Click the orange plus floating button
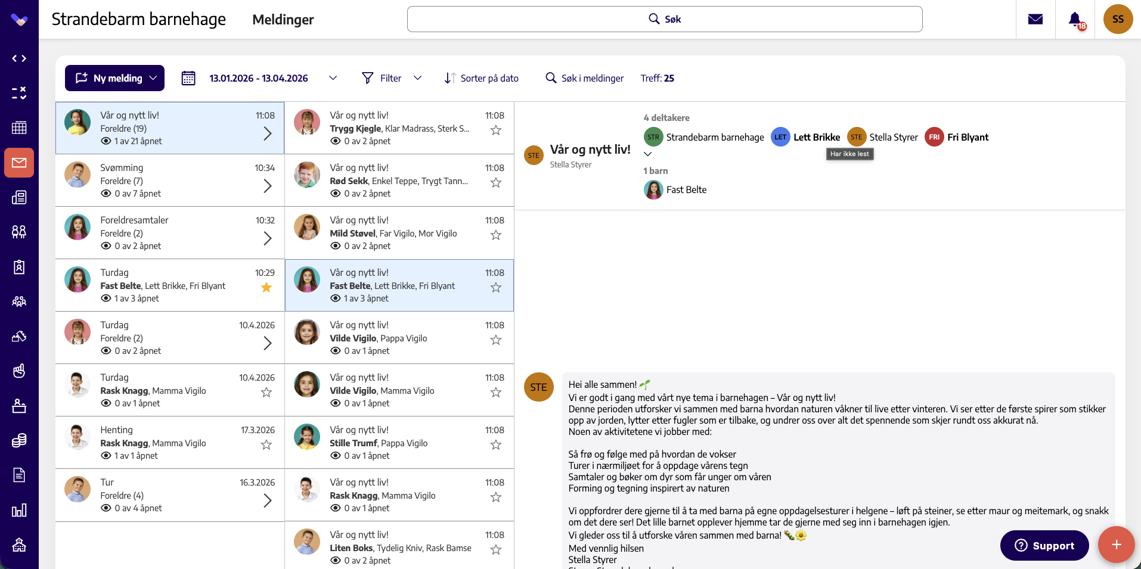The height and width of the screenshot is (569, 1141). [1117, 545]
